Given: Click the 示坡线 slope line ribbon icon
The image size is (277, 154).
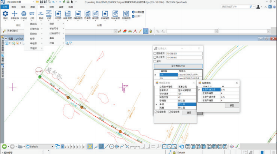Looking at the screenshot, I should 24,15.
